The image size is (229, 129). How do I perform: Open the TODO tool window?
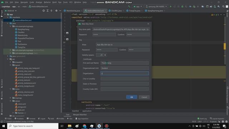click(x=8, y=119)
